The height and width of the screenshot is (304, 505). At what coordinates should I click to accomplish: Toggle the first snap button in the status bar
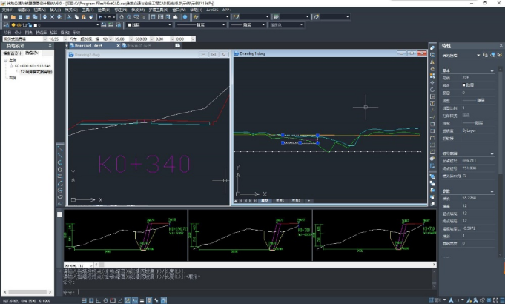click(84, 300)
